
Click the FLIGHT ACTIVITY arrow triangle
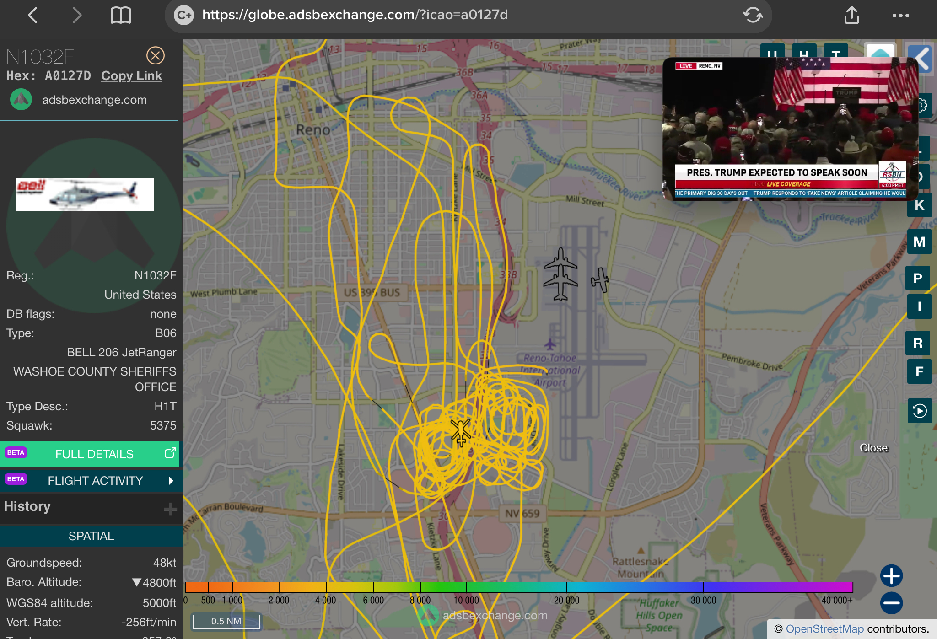pos(171,481)
